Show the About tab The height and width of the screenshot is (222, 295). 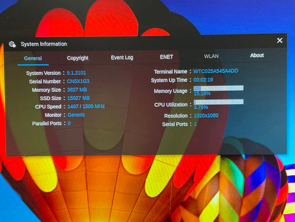point(257,56)
